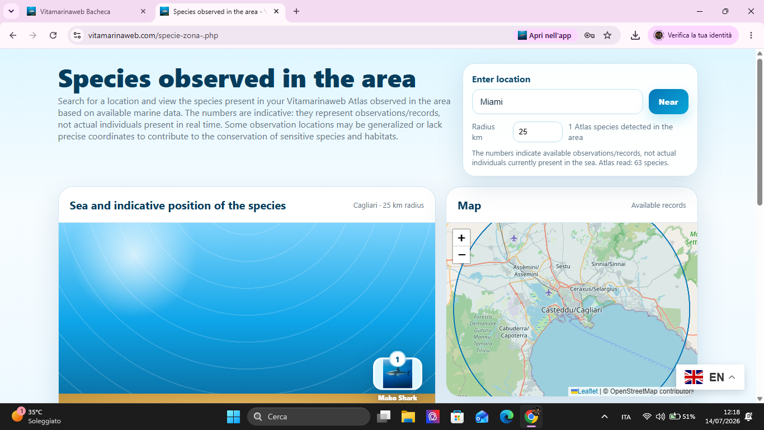Click the password key icon in address bar
The image size is (764, 430).
click(589, 35)
